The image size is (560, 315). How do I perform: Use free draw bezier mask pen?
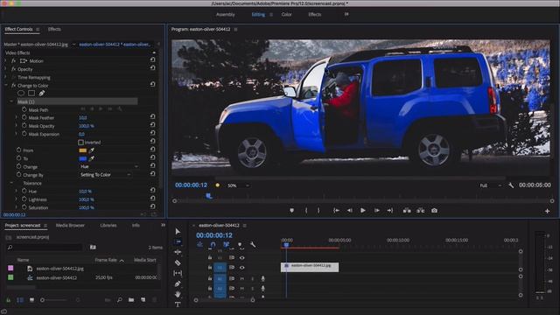(42, 94)
